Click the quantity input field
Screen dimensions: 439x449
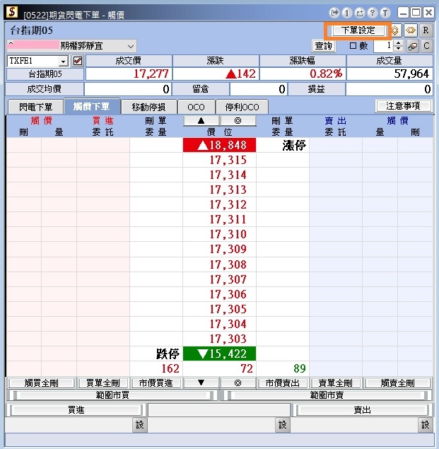tap(384, 46)
